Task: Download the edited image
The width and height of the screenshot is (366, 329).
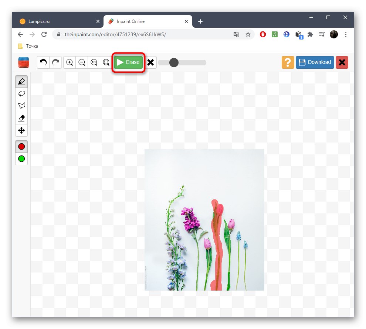Action: click(315, 62)
